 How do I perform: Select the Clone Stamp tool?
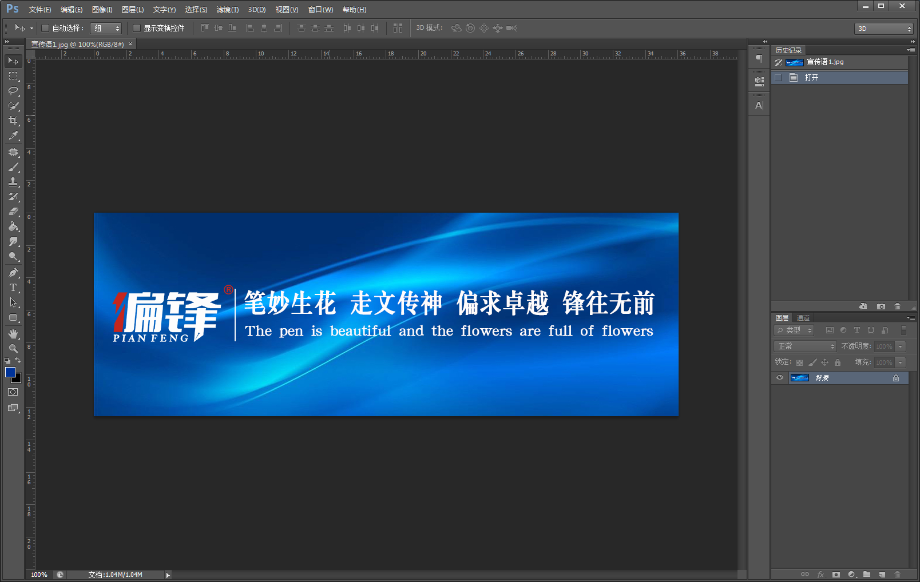(x=13, y=182)
